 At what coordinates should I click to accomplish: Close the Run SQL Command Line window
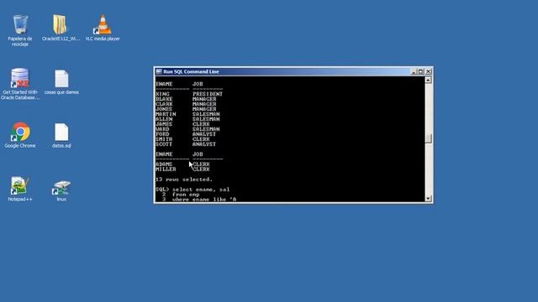(x=428, y=71)
